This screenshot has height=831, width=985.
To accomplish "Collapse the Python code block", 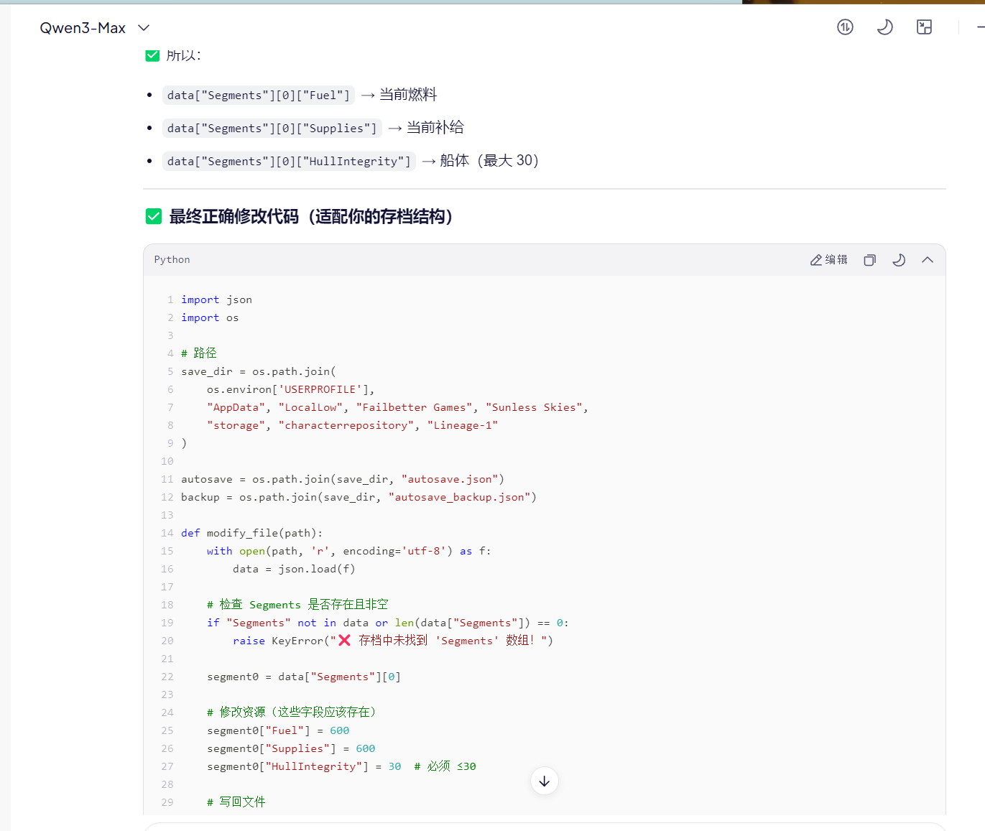I will pyautogui.click(x=927, y=260).
